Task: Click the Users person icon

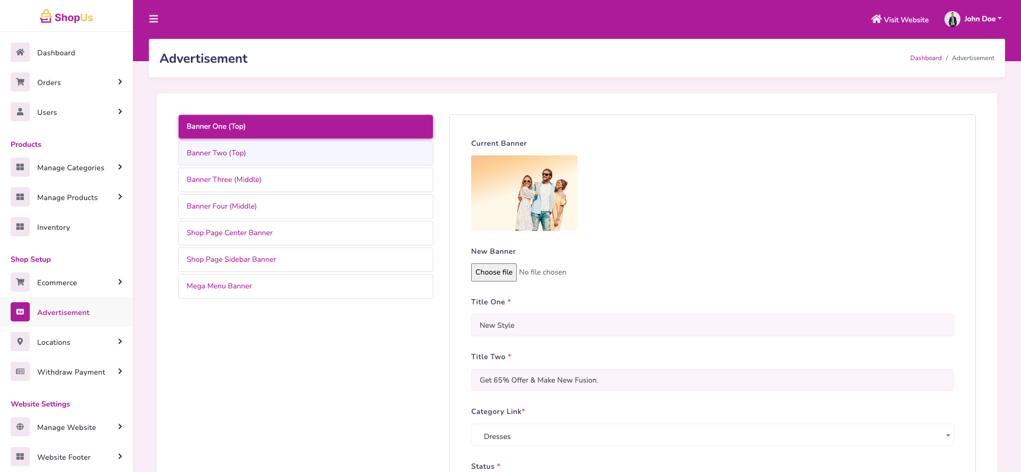Action: [x=20, y=112]
